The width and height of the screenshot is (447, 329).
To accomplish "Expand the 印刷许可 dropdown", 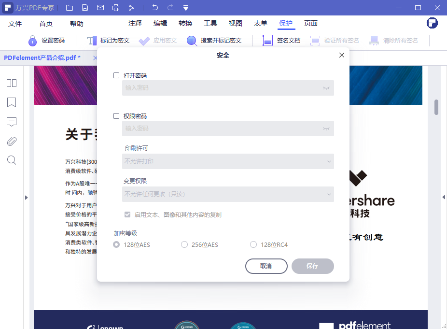I will pyautogui.click(x=228, y=161).
